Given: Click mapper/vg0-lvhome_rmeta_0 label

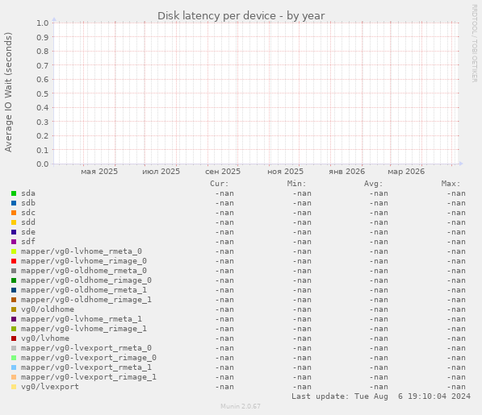Looking at the screenshot, I should [82, 251].
